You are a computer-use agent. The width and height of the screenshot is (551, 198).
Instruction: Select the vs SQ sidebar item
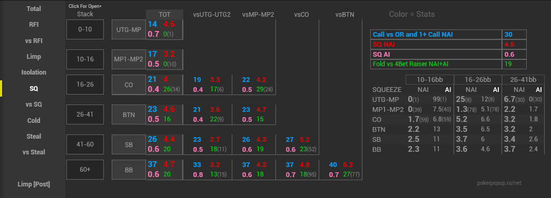[x=34, y=105]
